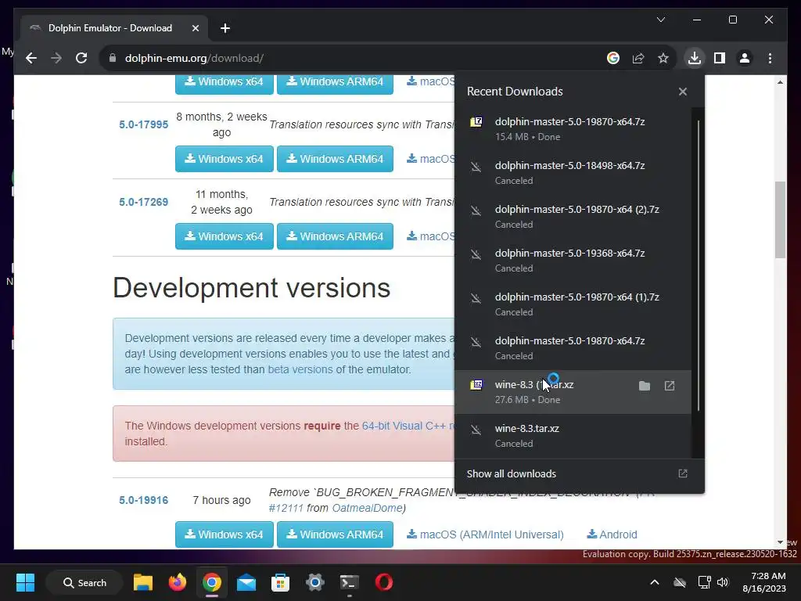Viewport: 801px width, 601px height.
Task: Open File Explorer from taskbar
Action: [x=143, y=582]
